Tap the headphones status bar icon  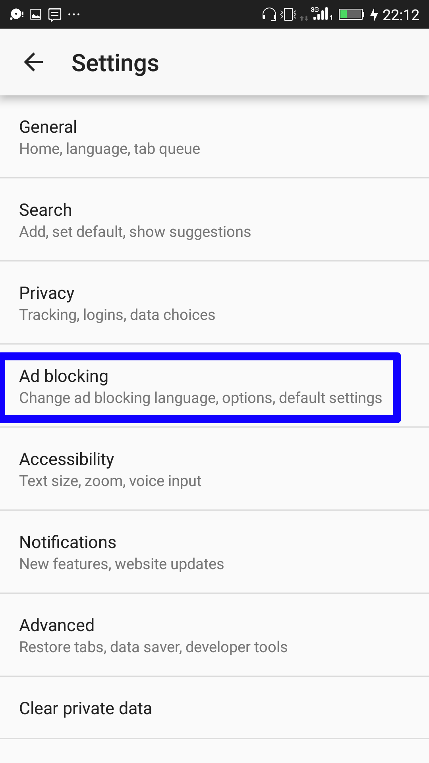[269, 14]
